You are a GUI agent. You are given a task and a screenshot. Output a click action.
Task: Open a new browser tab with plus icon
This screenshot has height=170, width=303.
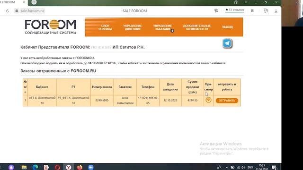coord(34,2)
